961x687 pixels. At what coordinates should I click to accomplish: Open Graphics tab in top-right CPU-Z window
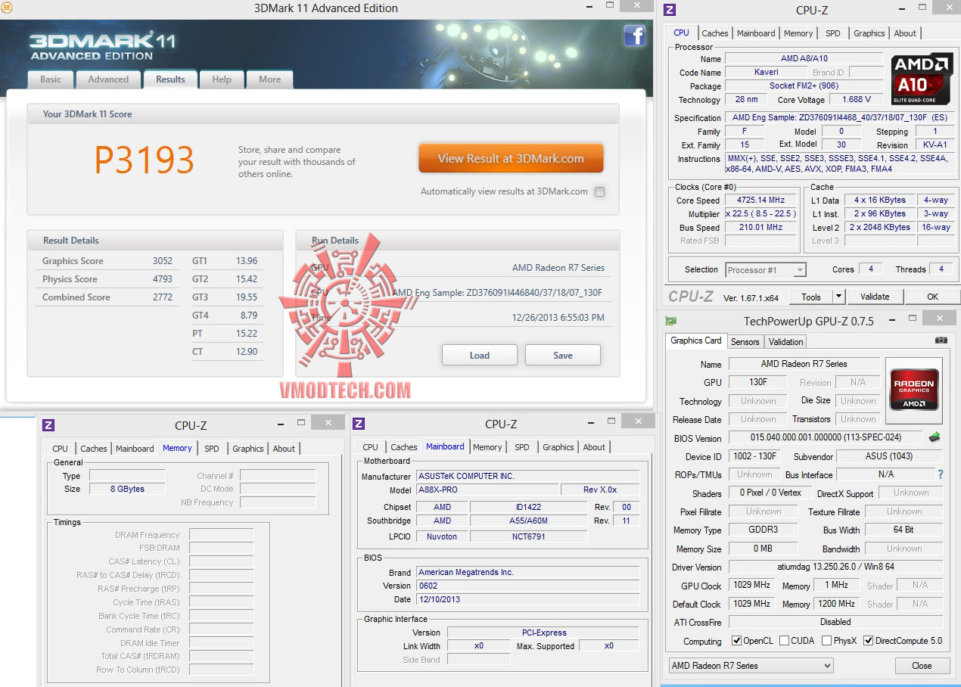tap(869, 33)
